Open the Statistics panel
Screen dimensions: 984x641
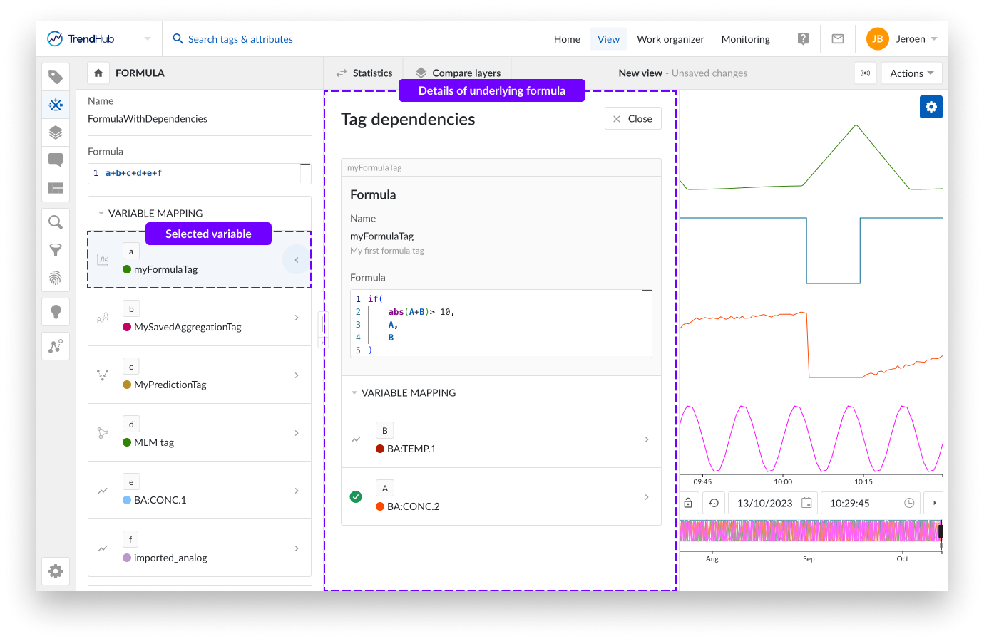[x=364, y=73]
